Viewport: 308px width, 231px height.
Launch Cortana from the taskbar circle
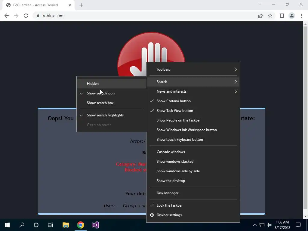[x=36, y=225]
